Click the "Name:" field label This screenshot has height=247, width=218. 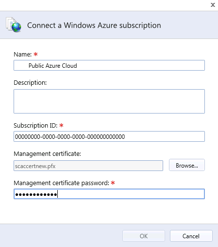pyautogui.click(x=23, y=54)
